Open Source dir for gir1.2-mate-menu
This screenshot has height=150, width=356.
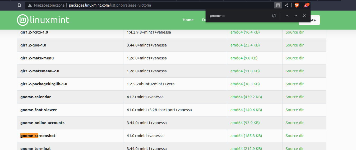[295, 58]
